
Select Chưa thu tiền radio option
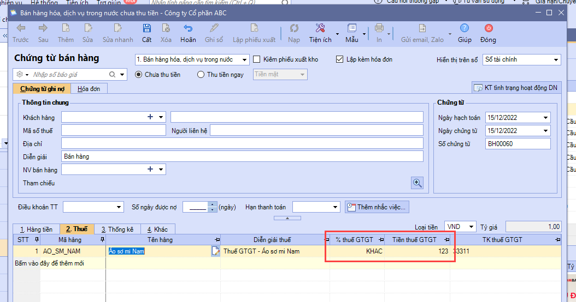coord(138,74)
